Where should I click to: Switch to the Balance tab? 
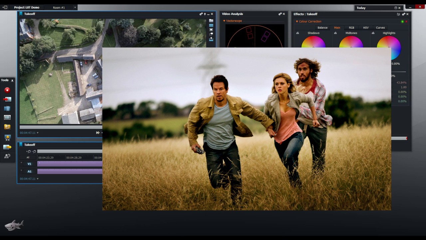[x=322, y=28]
